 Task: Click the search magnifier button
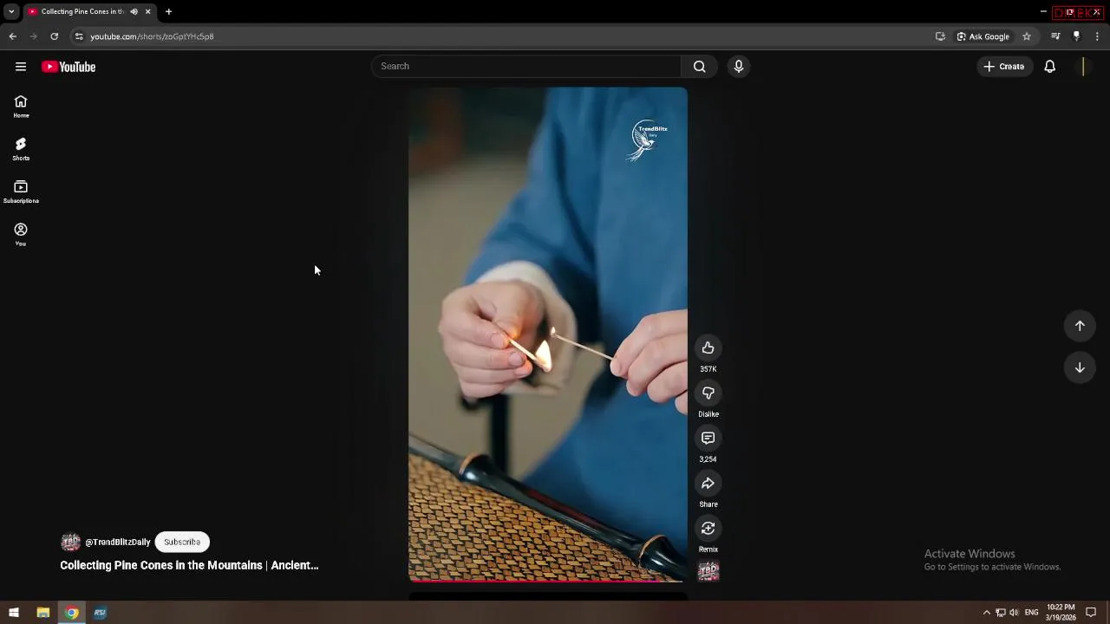700,67
